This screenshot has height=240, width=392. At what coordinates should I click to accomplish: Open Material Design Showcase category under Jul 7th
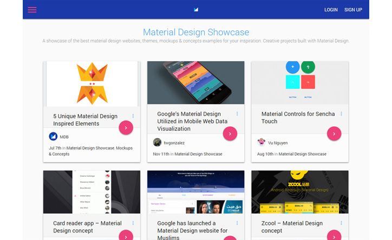click(x=90, y=148)
